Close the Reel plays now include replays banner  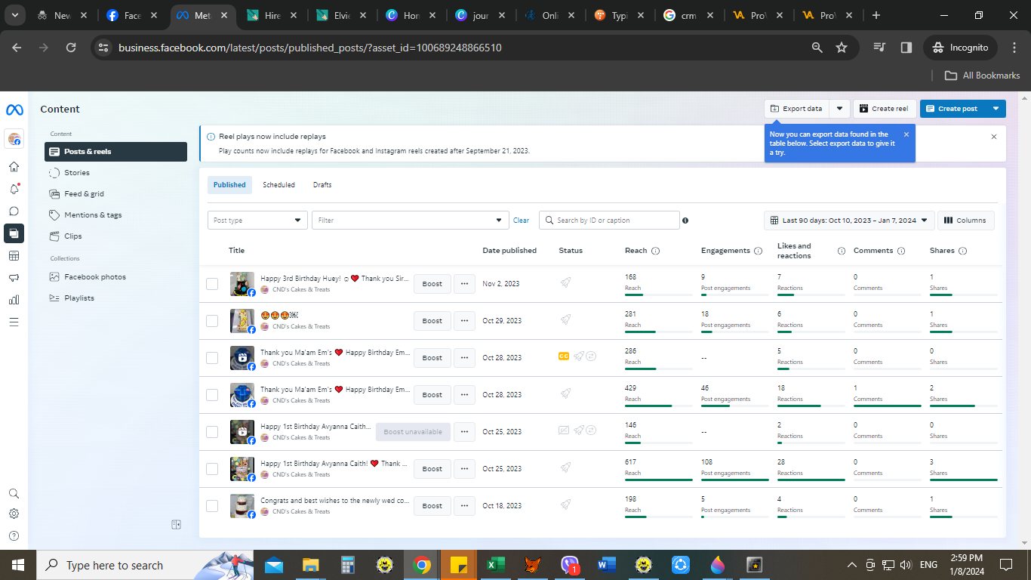(994, 137)
